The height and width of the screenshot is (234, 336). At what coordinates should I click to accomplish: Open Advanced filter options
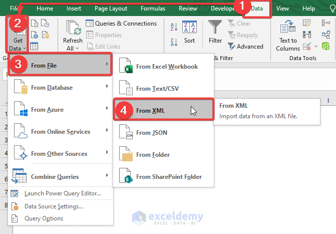pyautogui.click(x=245, y=46)
